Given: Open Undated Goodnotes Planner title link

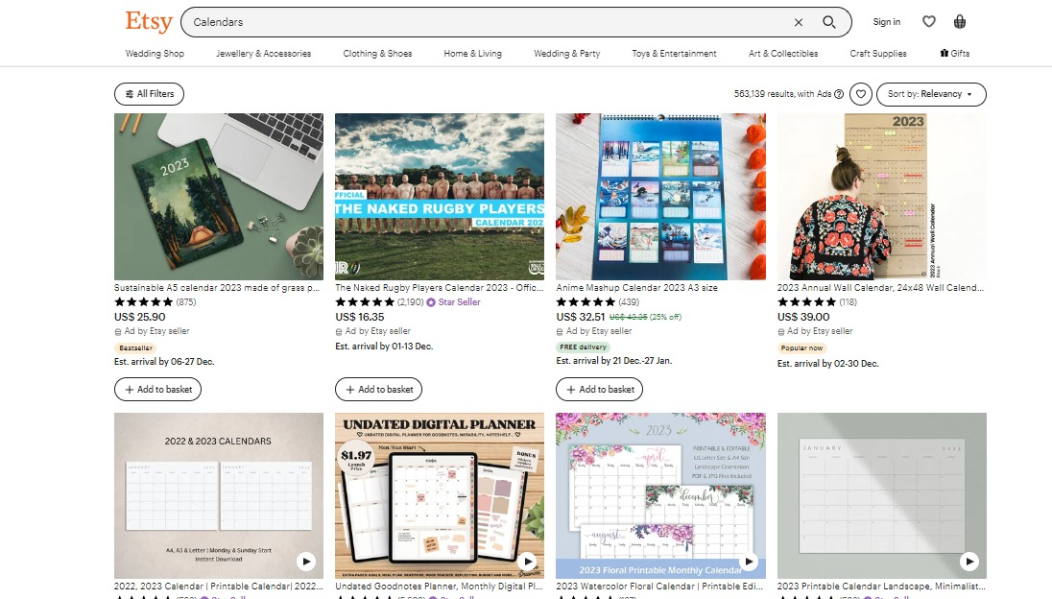Looking at the screenshot, I should [440, 587].
